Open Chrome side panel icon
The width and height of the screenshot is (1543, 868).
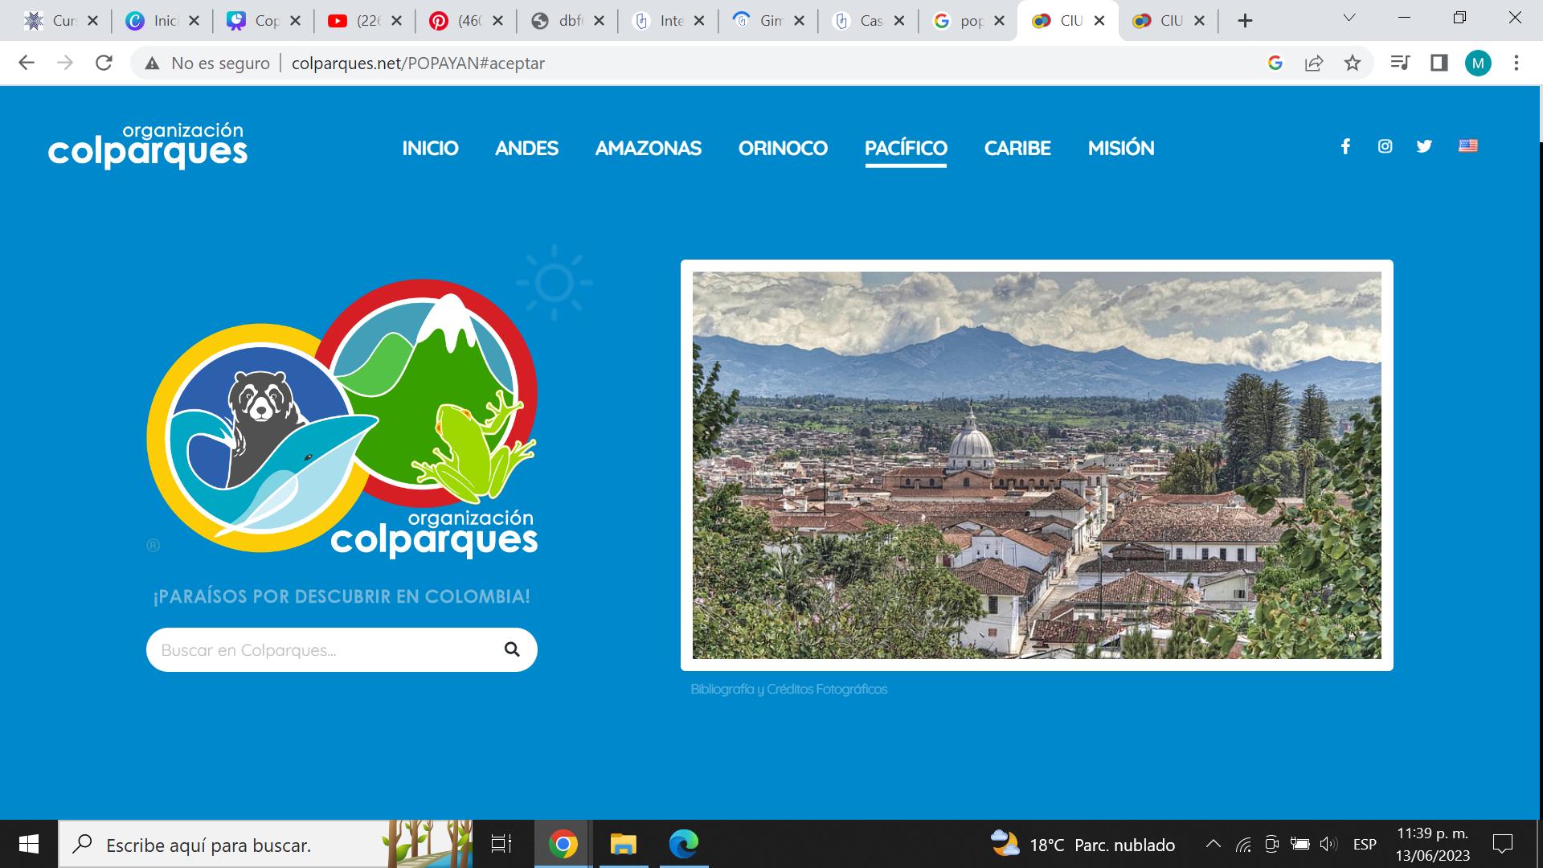(1439, 63)
